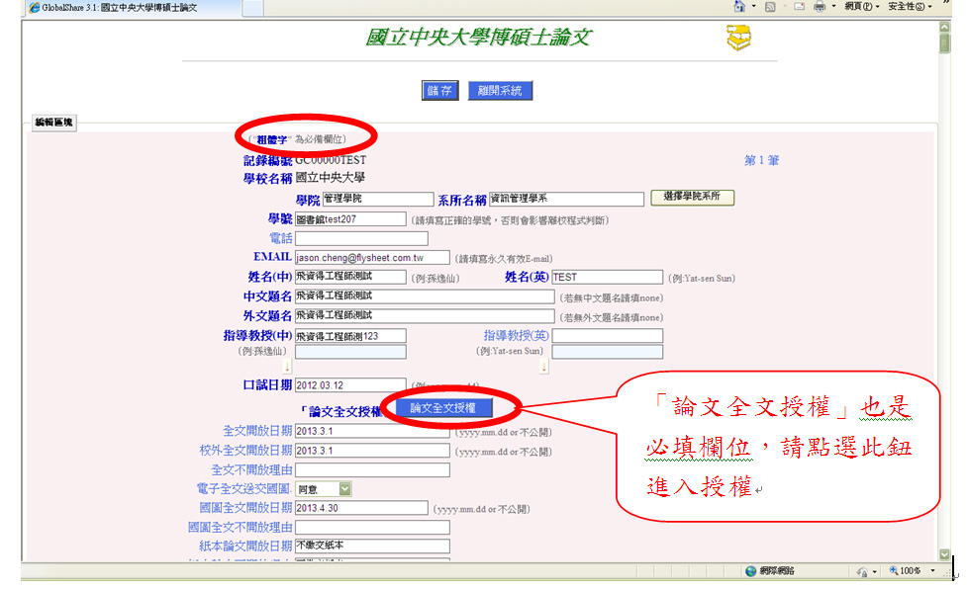Screen dimensions: 967x589
Task: Select the 編輯區塊 tab
Action: [x=54, y=123]
